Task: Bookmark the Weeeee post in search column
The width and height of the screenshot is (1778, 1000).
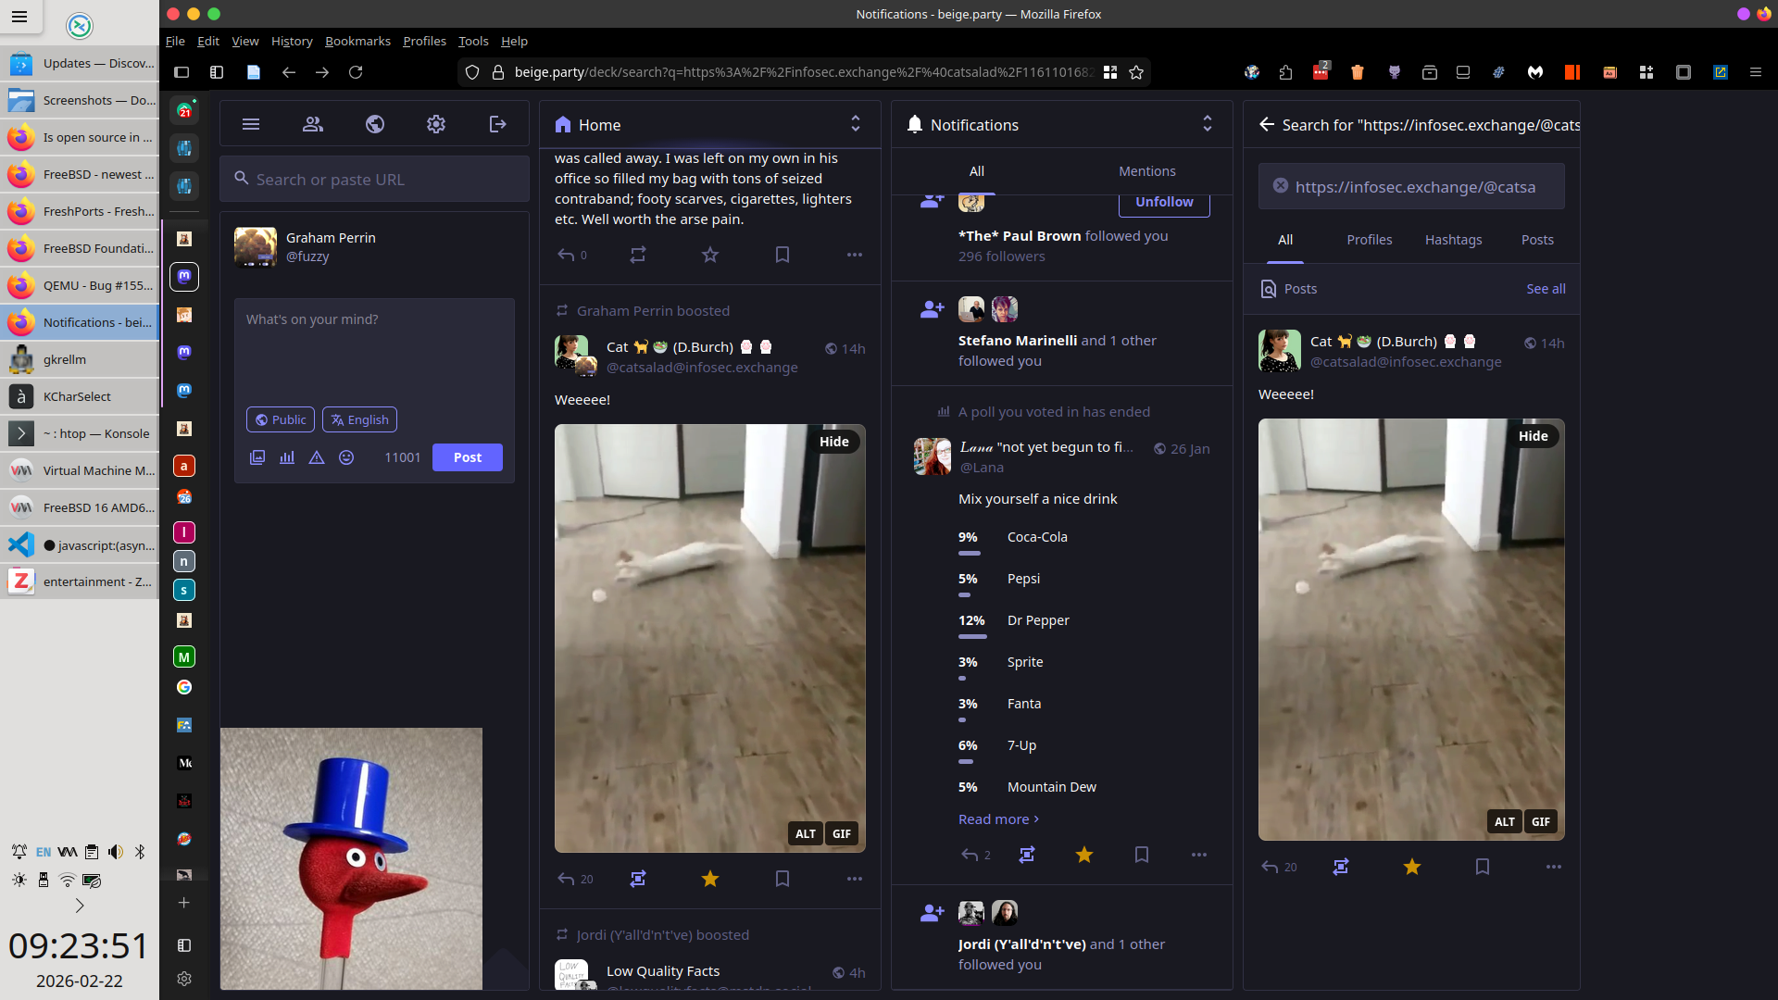Action: [x=1483, y=867]
